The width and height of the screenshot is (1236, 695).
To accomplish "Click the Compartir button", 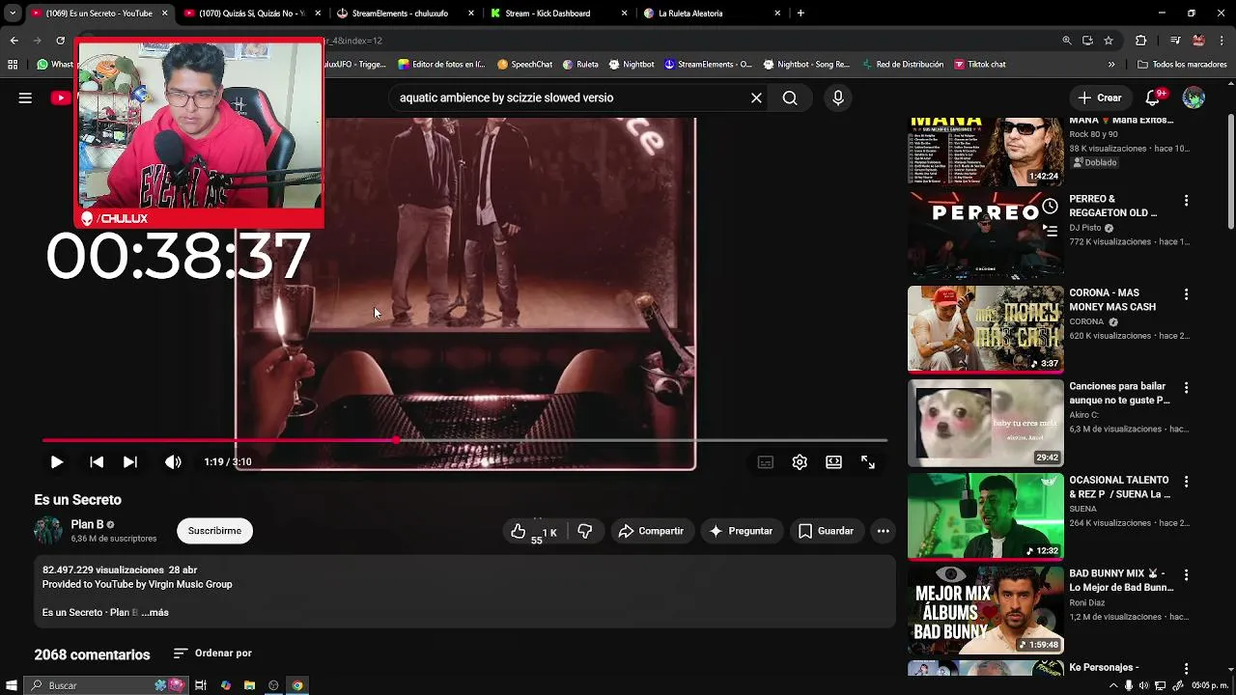I will tap(651, 531).
